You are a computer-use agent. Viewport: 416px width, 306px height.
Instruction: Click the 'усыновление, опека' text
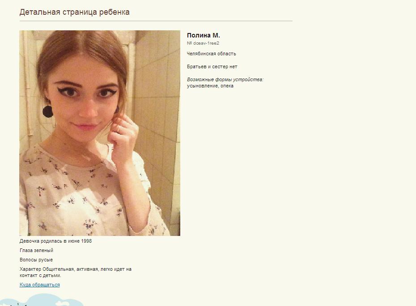tap(210, 86)
